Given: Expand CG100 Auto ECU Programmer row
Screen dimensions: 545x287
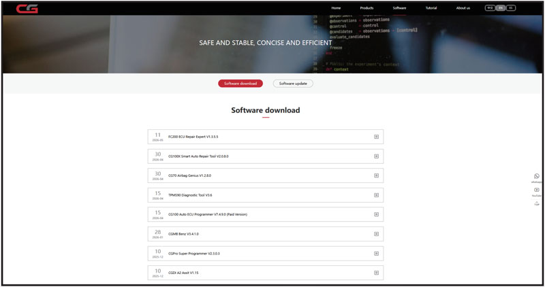Looking at the screenshot, I should 377,214.
